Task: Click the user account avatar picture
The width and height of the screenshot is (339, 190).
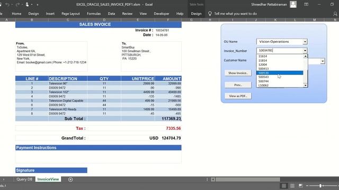Action: coord(293,4)
